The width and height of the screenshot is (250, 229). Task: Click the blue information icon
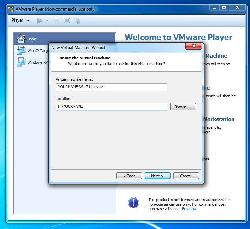pyautogui.click(x=133, y=203)
